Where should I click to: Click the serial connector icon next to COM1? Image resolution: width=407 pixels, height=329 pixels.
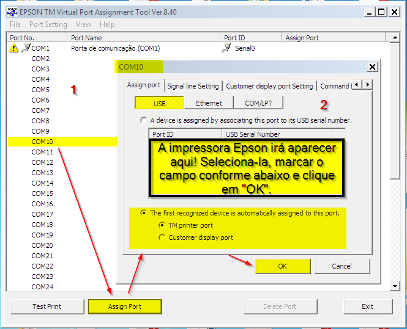[x=26, y=48]
